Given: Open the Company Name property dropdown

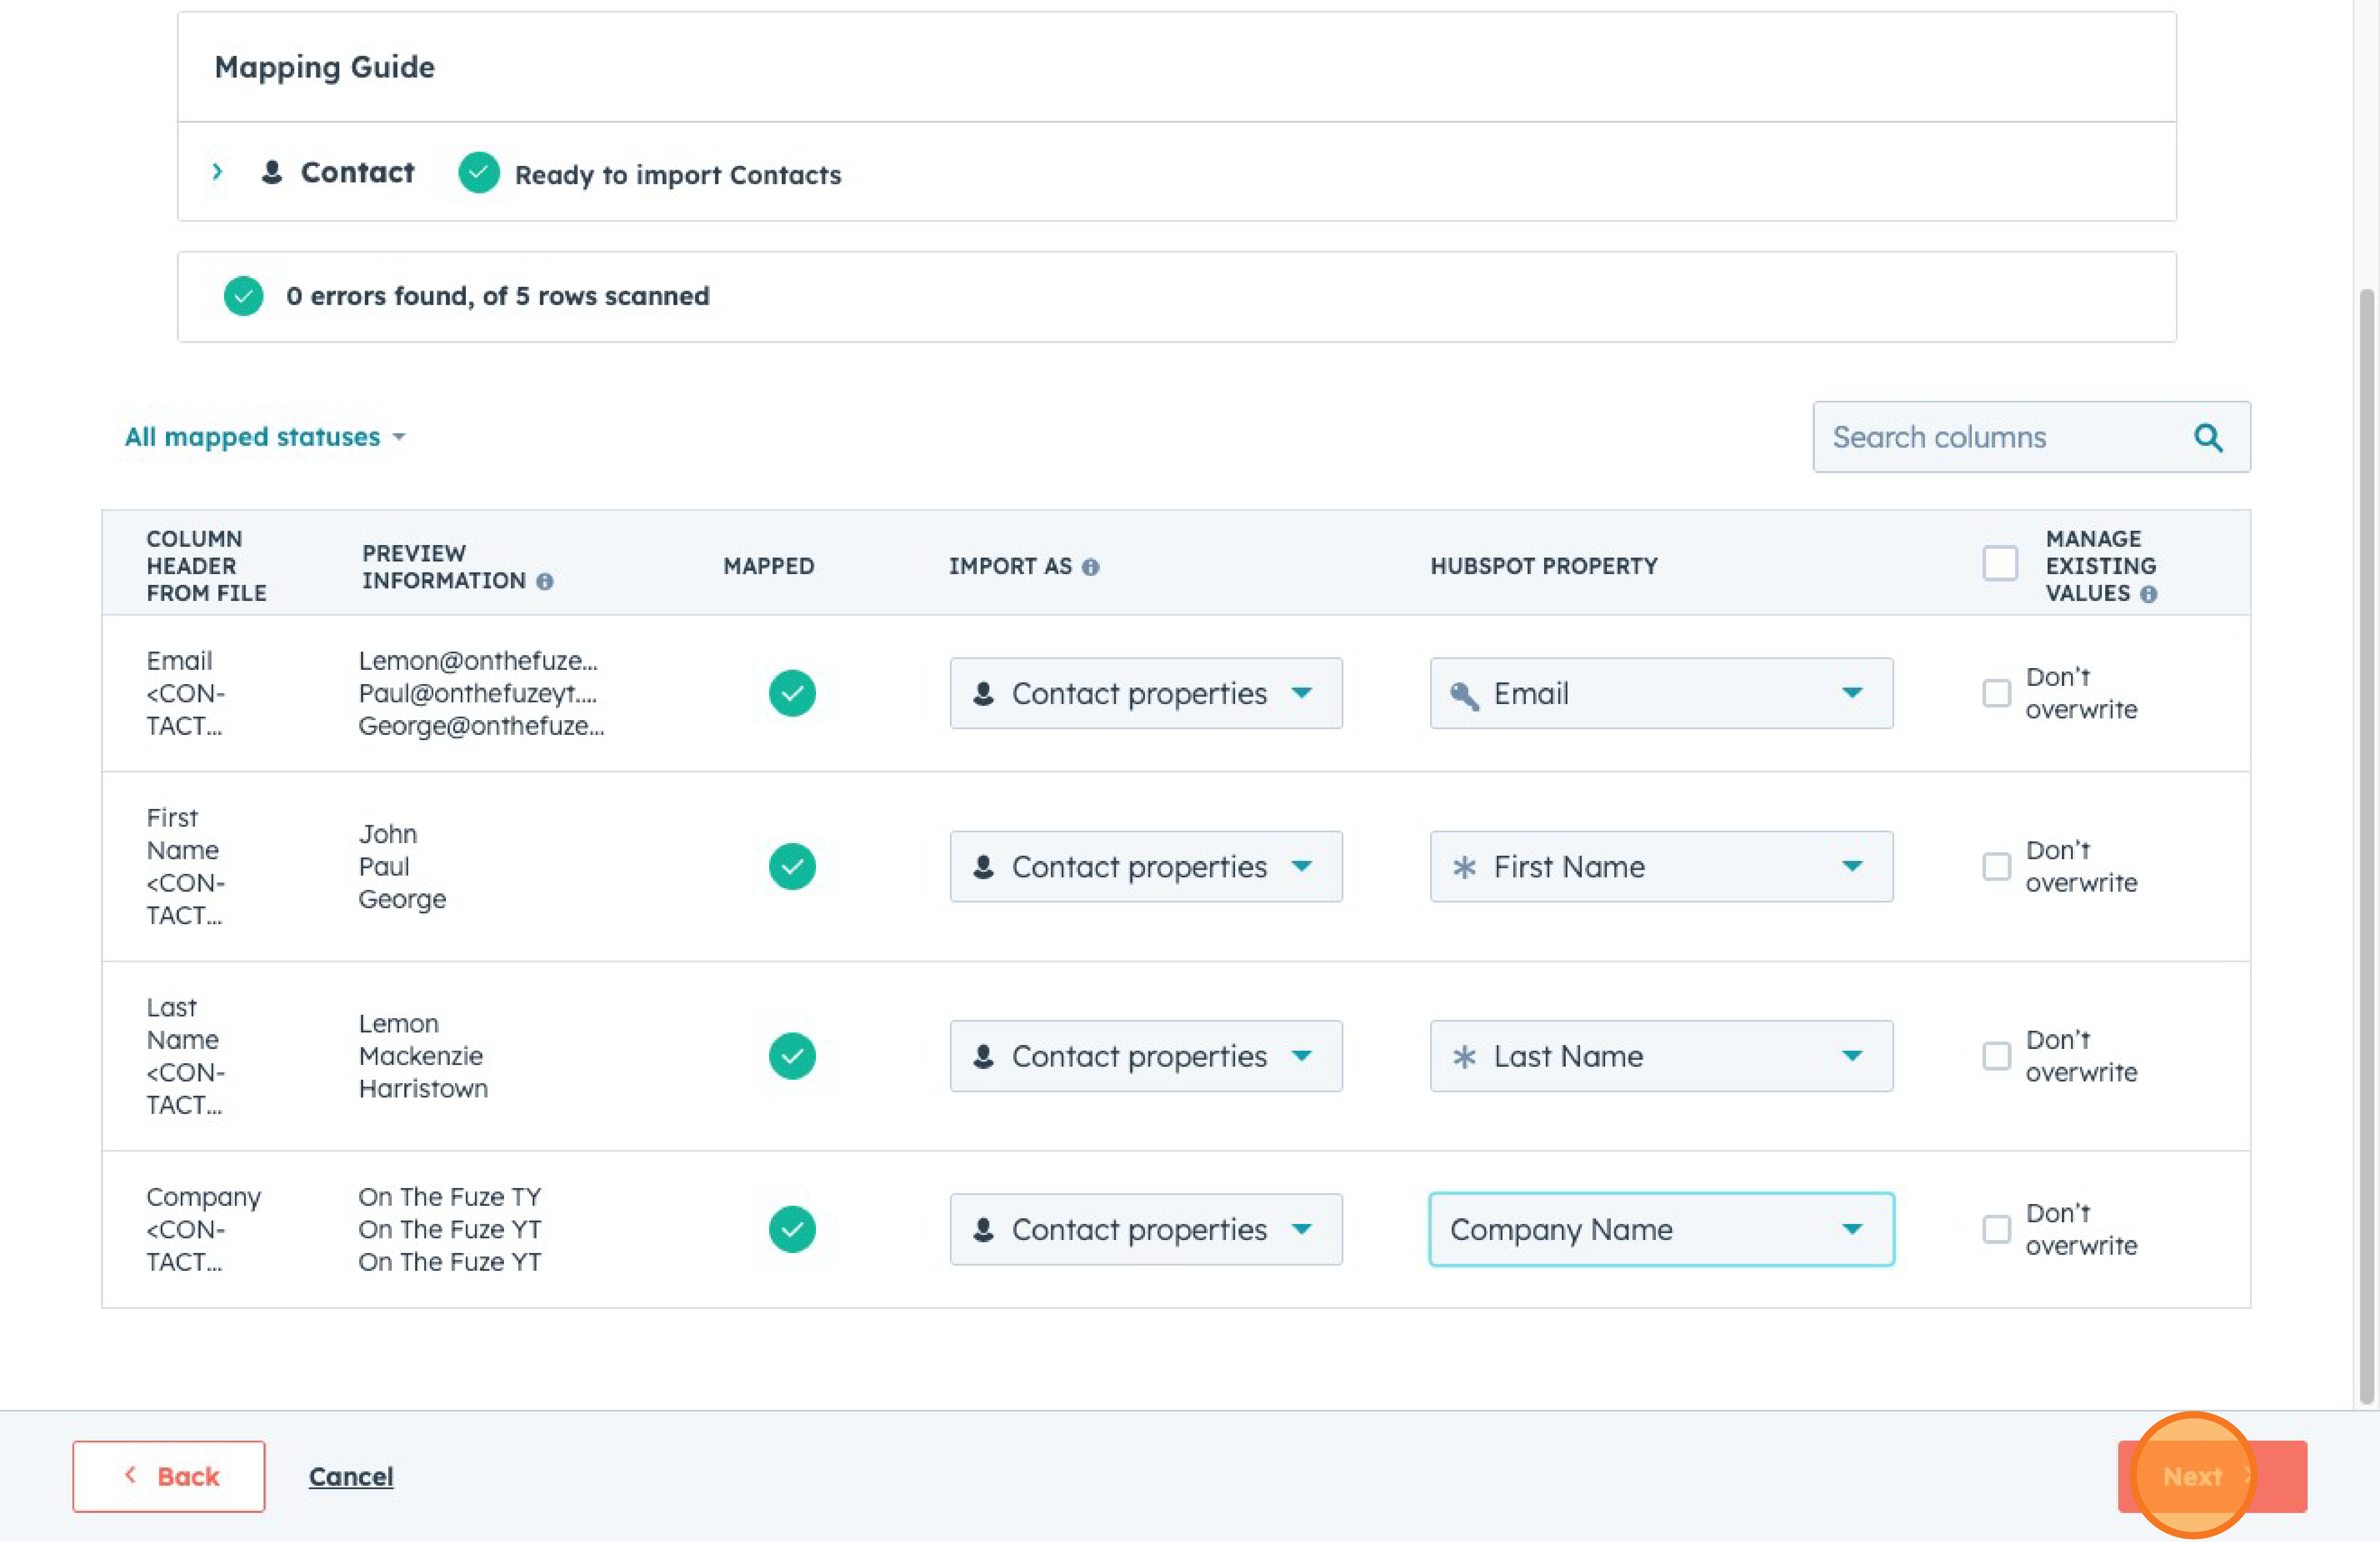Looking at the screenshot, I should 1661,1229.
